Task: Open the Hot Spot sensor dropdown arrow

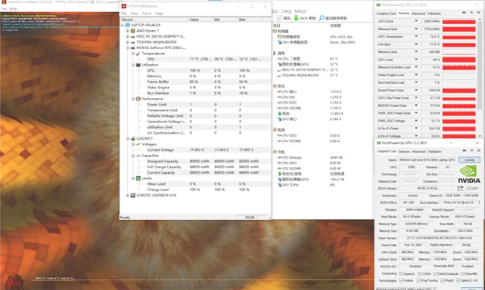Action: (x=416, y=44)
